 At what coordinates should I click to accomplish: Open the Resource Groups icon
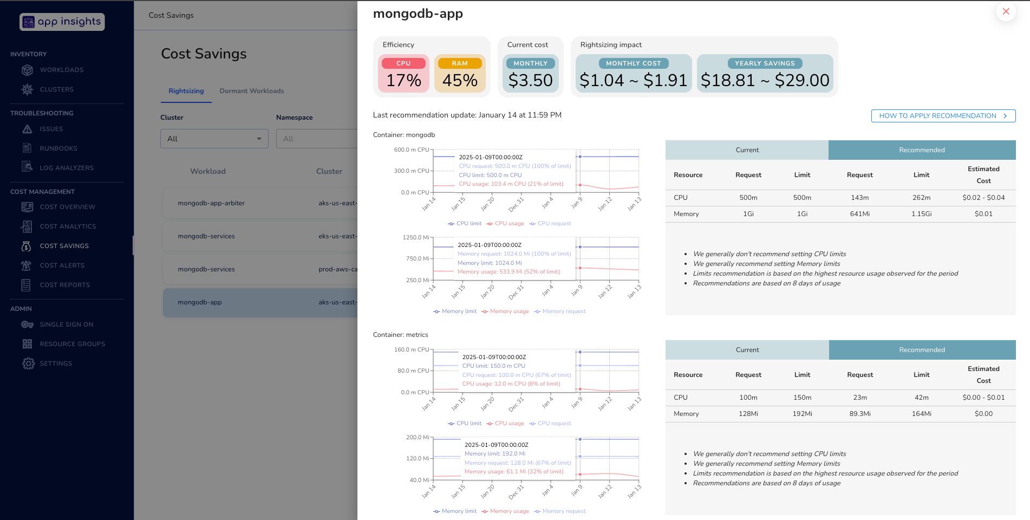[x=27, y=344]
